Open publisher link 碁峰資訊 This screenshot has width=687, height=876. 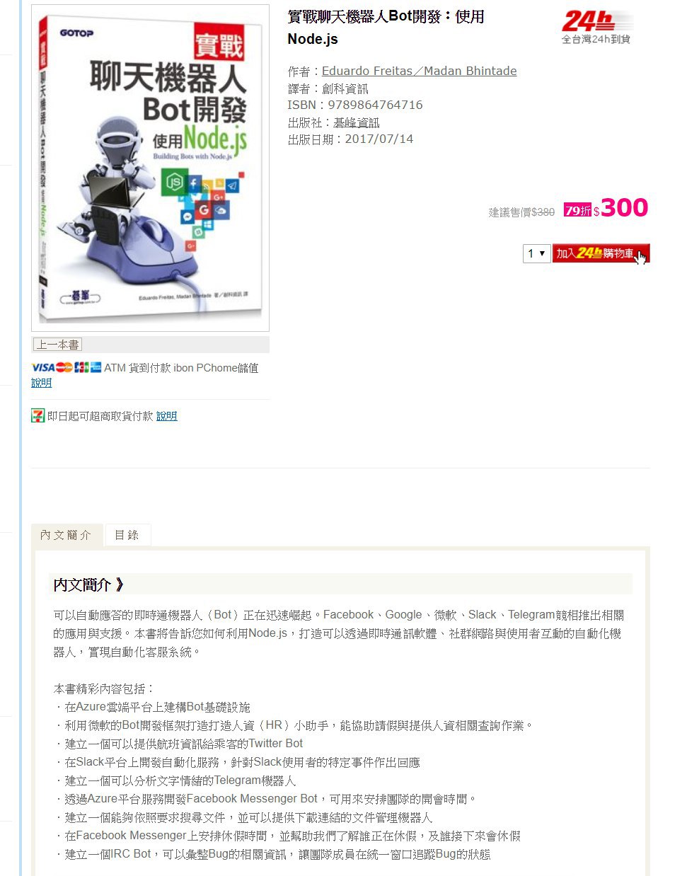tap(357, 122)
